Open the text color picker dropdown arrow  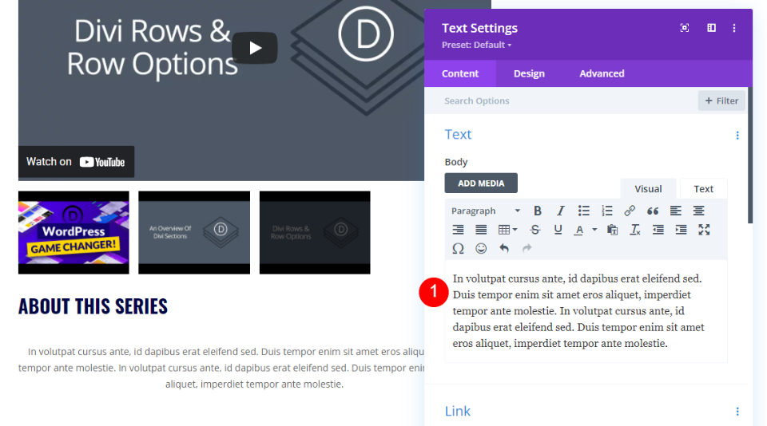tap(594, 230)
